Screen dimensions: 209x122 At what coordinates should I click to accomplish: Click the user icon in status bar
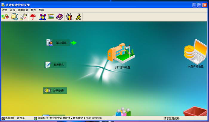[x=3, y=118]
